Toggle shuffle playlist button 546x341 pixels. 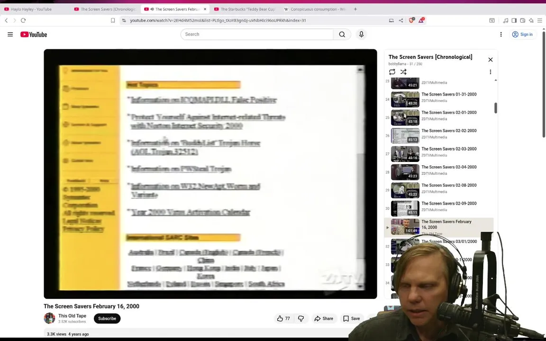(403, 72)
